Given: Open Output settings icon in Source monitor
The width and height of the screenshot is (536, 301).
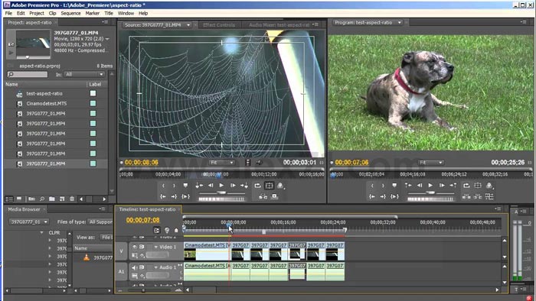Looking at the screenshot, I should 280,186.
